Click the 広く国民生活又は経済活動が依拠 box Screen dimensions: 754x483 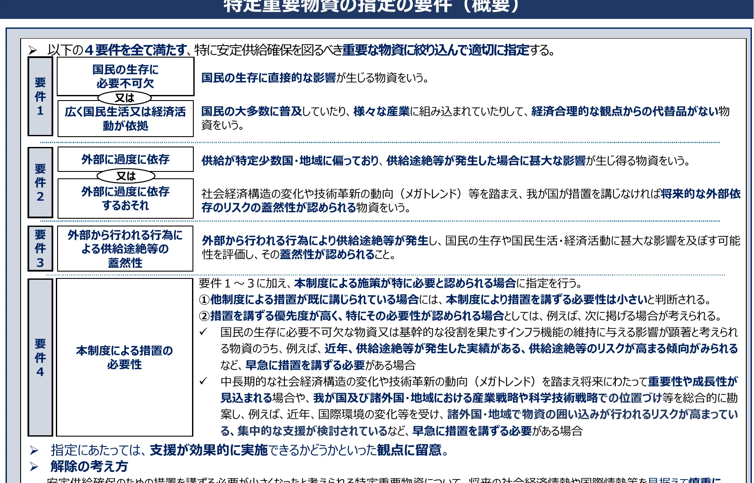point(125,119)
